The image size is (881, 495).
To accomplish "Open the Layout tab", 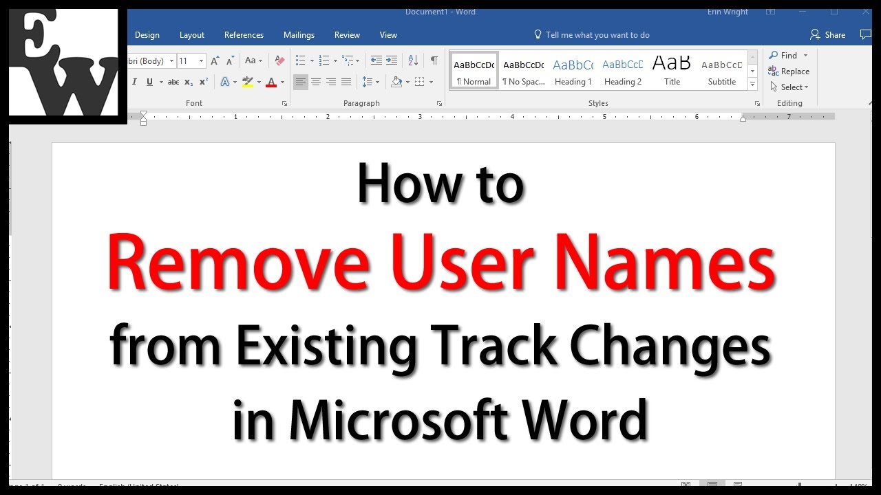I will pos(192,34).
